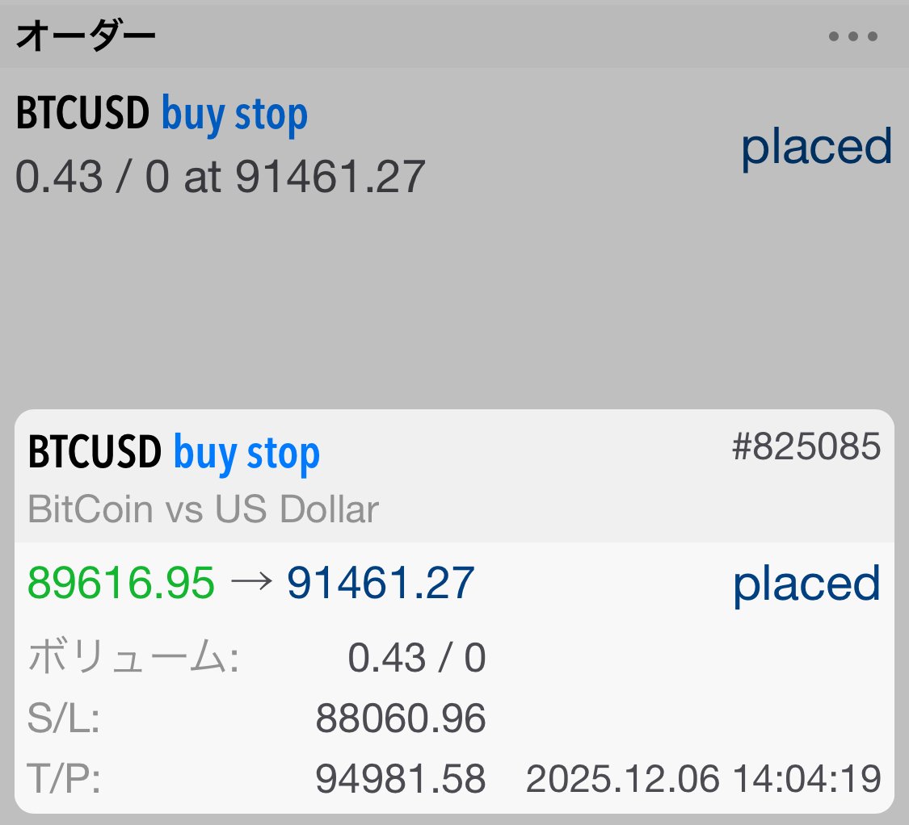Tap the 'placed' status of the top order
Image resolution: width=909 pixels, height=825 pixels.
coord(817,148)
